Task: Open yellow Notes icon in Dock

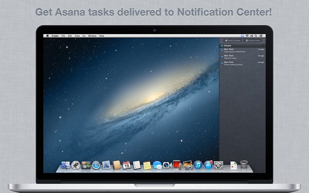Action: click(147, 165)
